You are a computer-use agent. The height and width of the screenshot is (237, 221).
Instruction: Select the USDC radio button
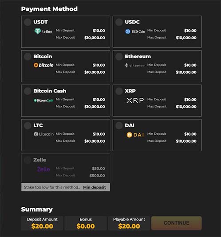pyautogui.click(x=119, y=22)
